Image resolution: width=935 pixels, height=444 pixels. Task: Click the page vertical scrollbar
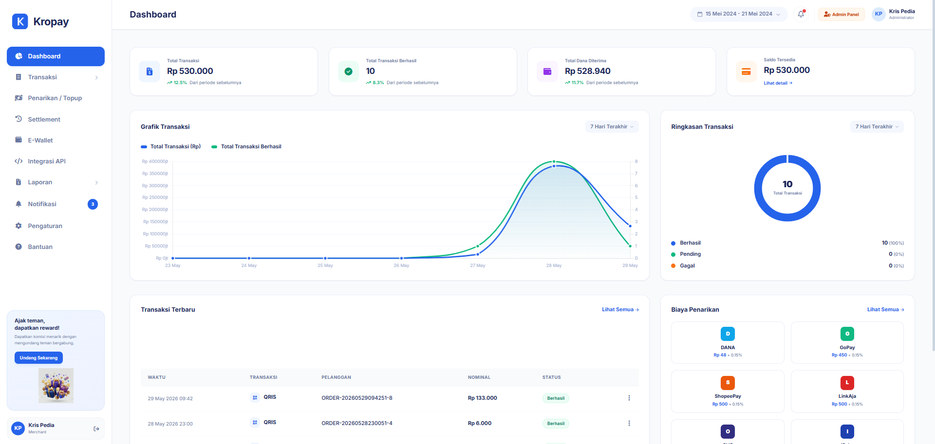pyautogui.click(x=933, y=175)
